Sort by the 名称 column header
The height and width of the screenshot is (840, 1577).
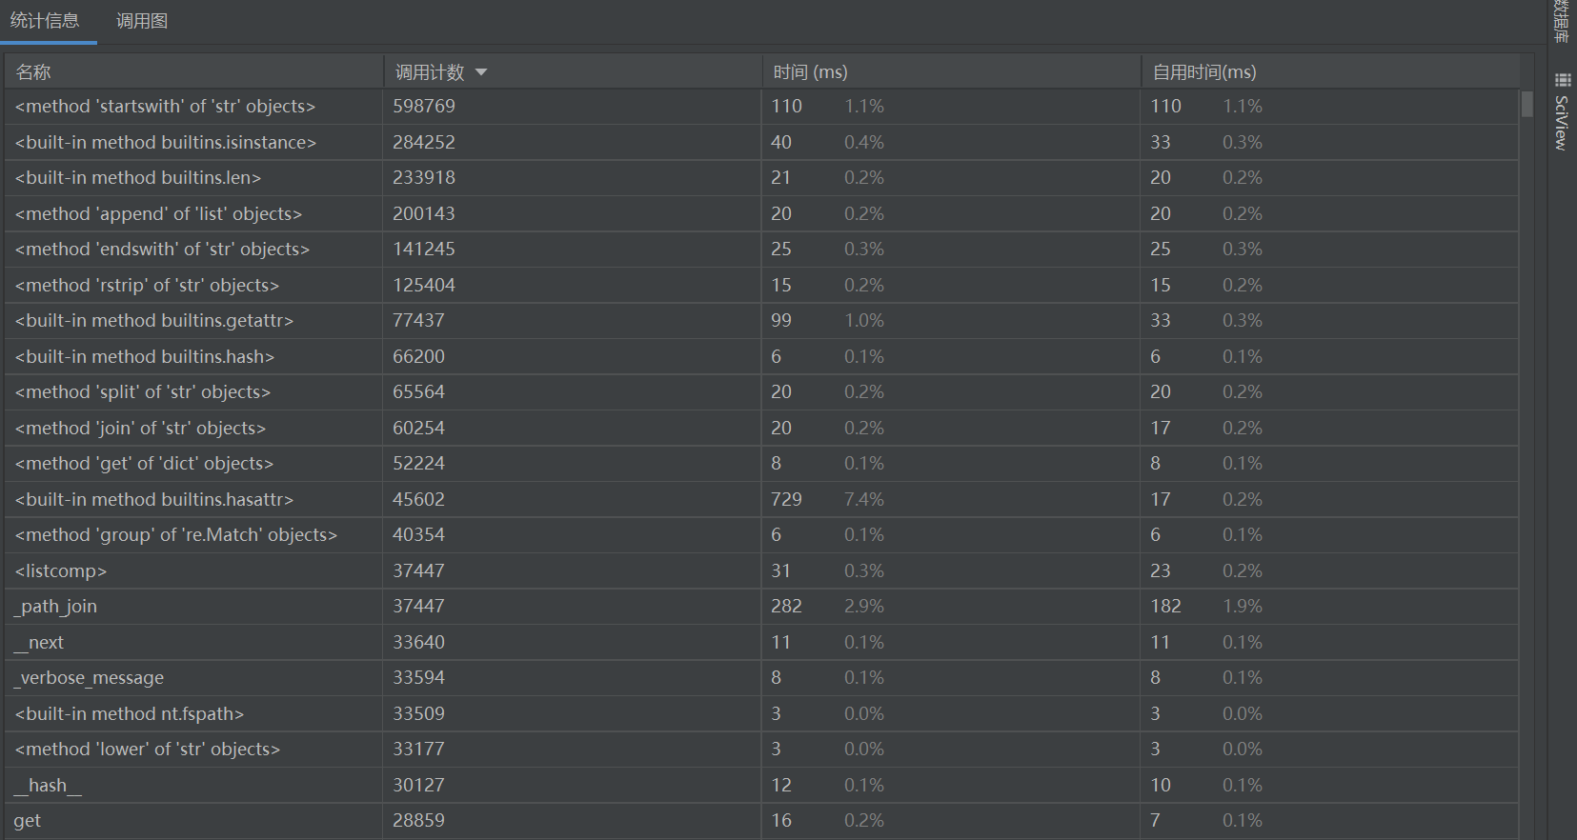click(x=33, y=72)
